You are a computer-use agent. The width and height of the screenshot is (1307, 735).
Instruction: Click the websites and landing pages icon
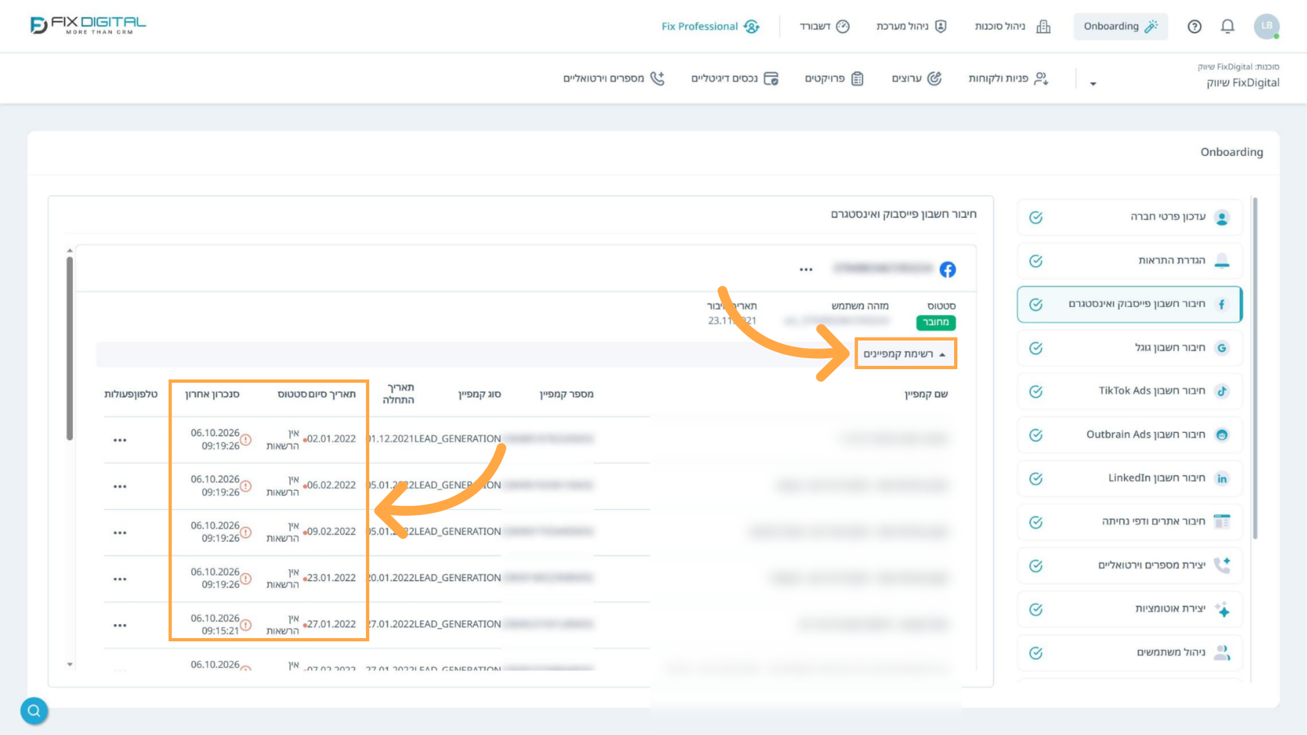1222,522
